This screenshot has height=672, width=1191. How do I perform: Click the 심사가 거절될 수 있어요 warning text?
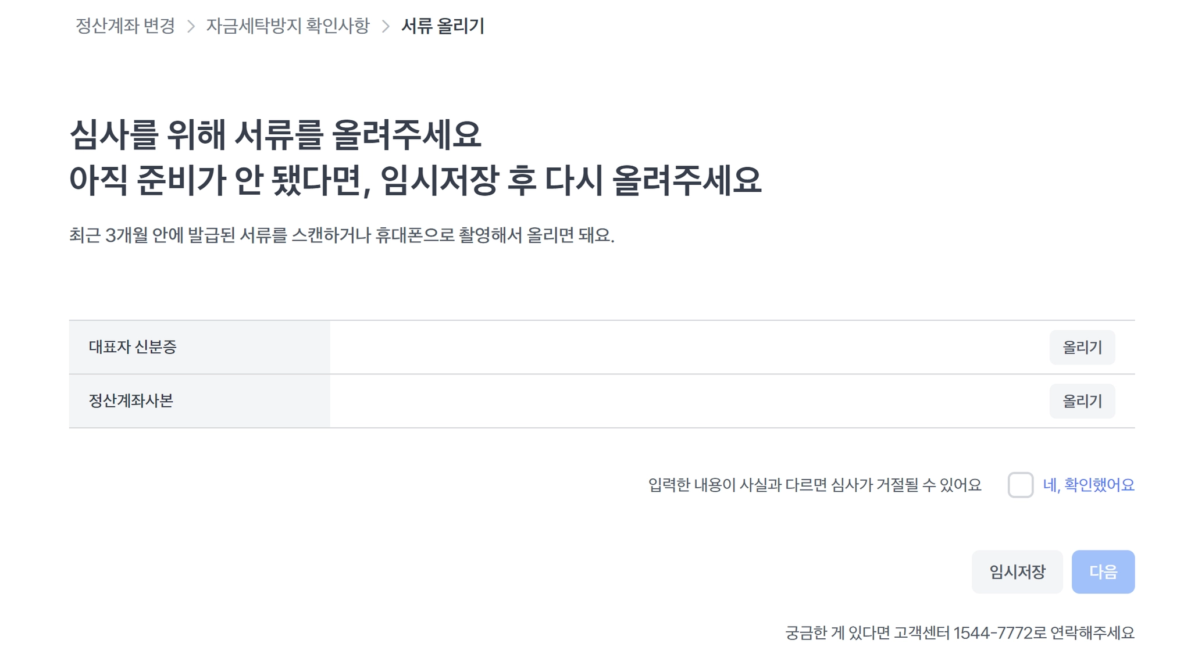(x=814, y=485)
